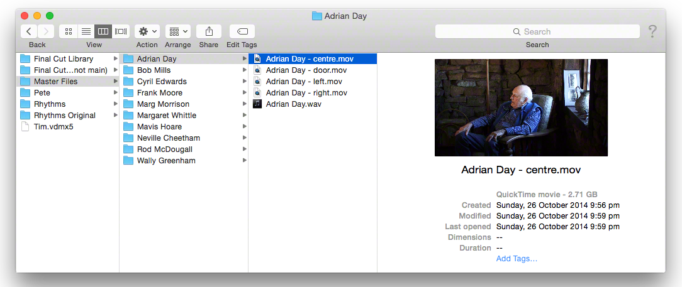Expand the Final Cut Library folder arrow
The height and width of the screenshot is (287, 682).
tap(115, 58)
